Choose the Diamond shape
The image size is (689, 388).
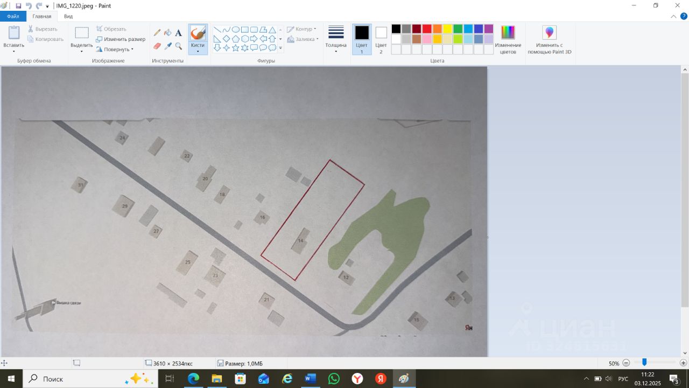point(227,39)
